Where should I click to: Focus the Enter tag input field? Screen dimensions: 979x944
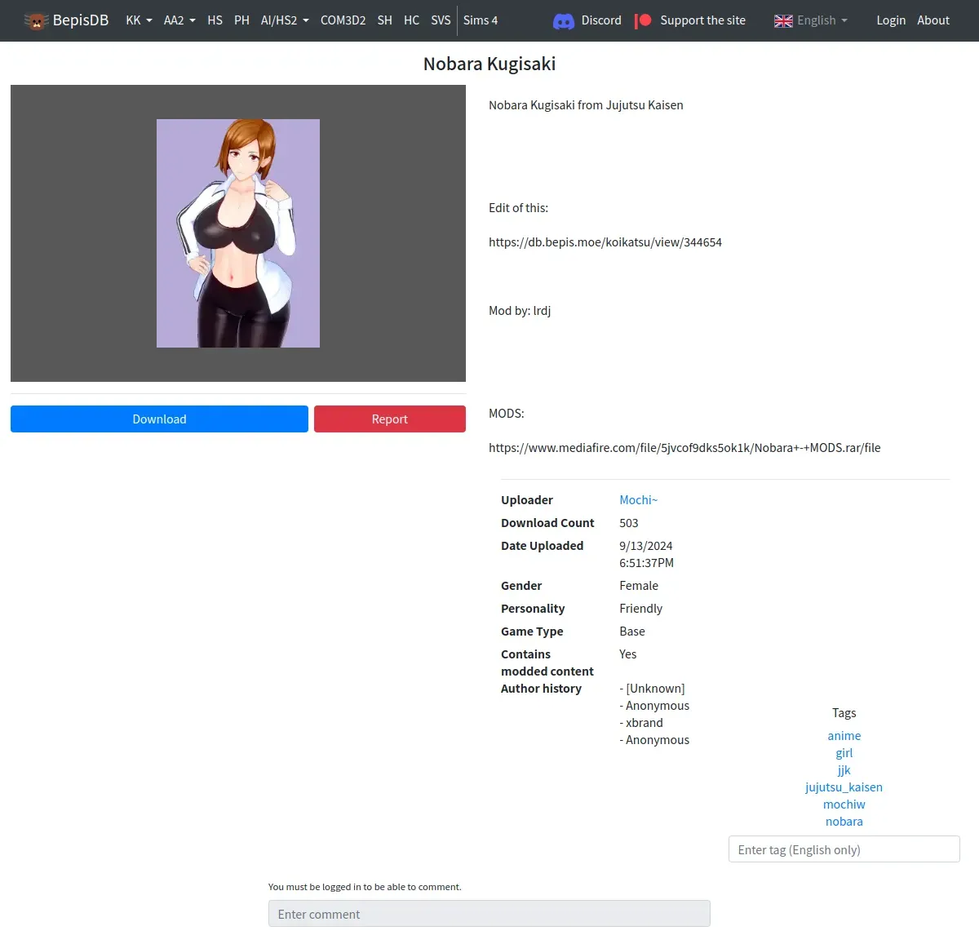click(844, 849)
